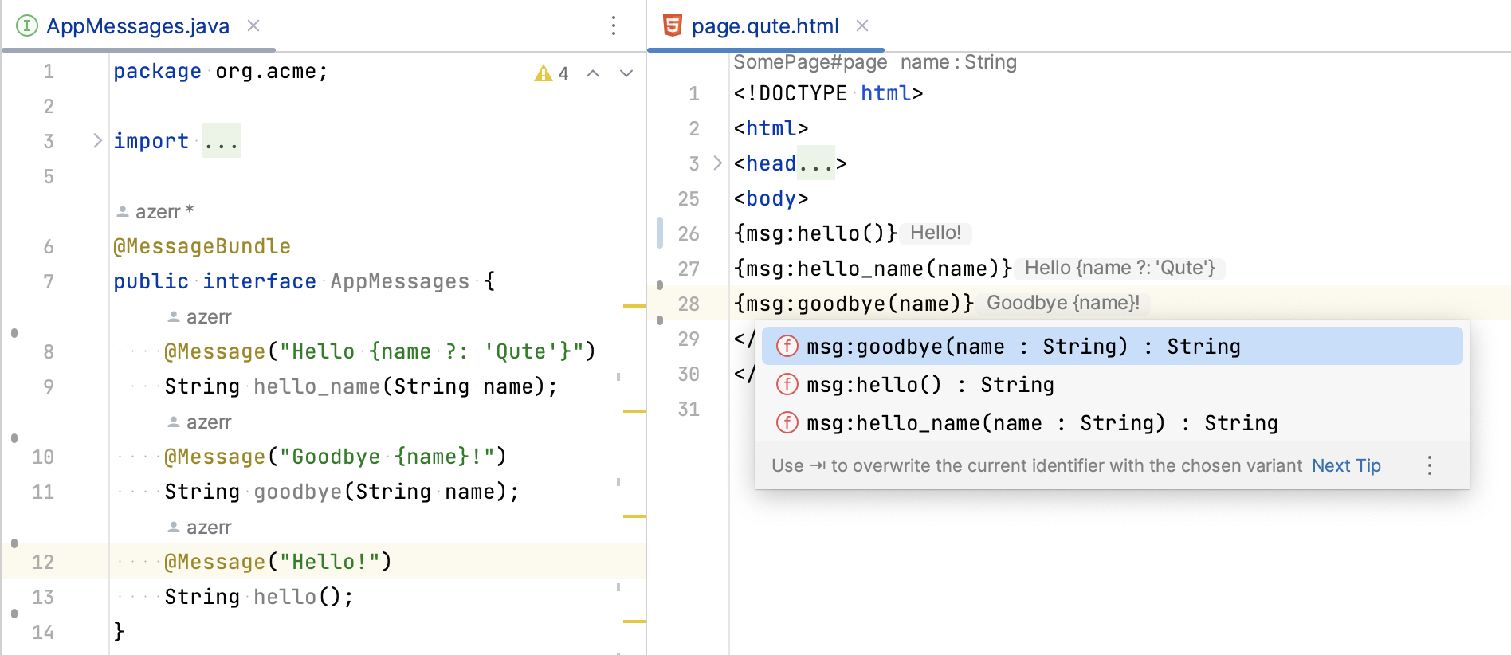This screenshot has height=655, width=1511.
Task: Click the function icon beside msg:hello()
Action: [x=787, y=384]
